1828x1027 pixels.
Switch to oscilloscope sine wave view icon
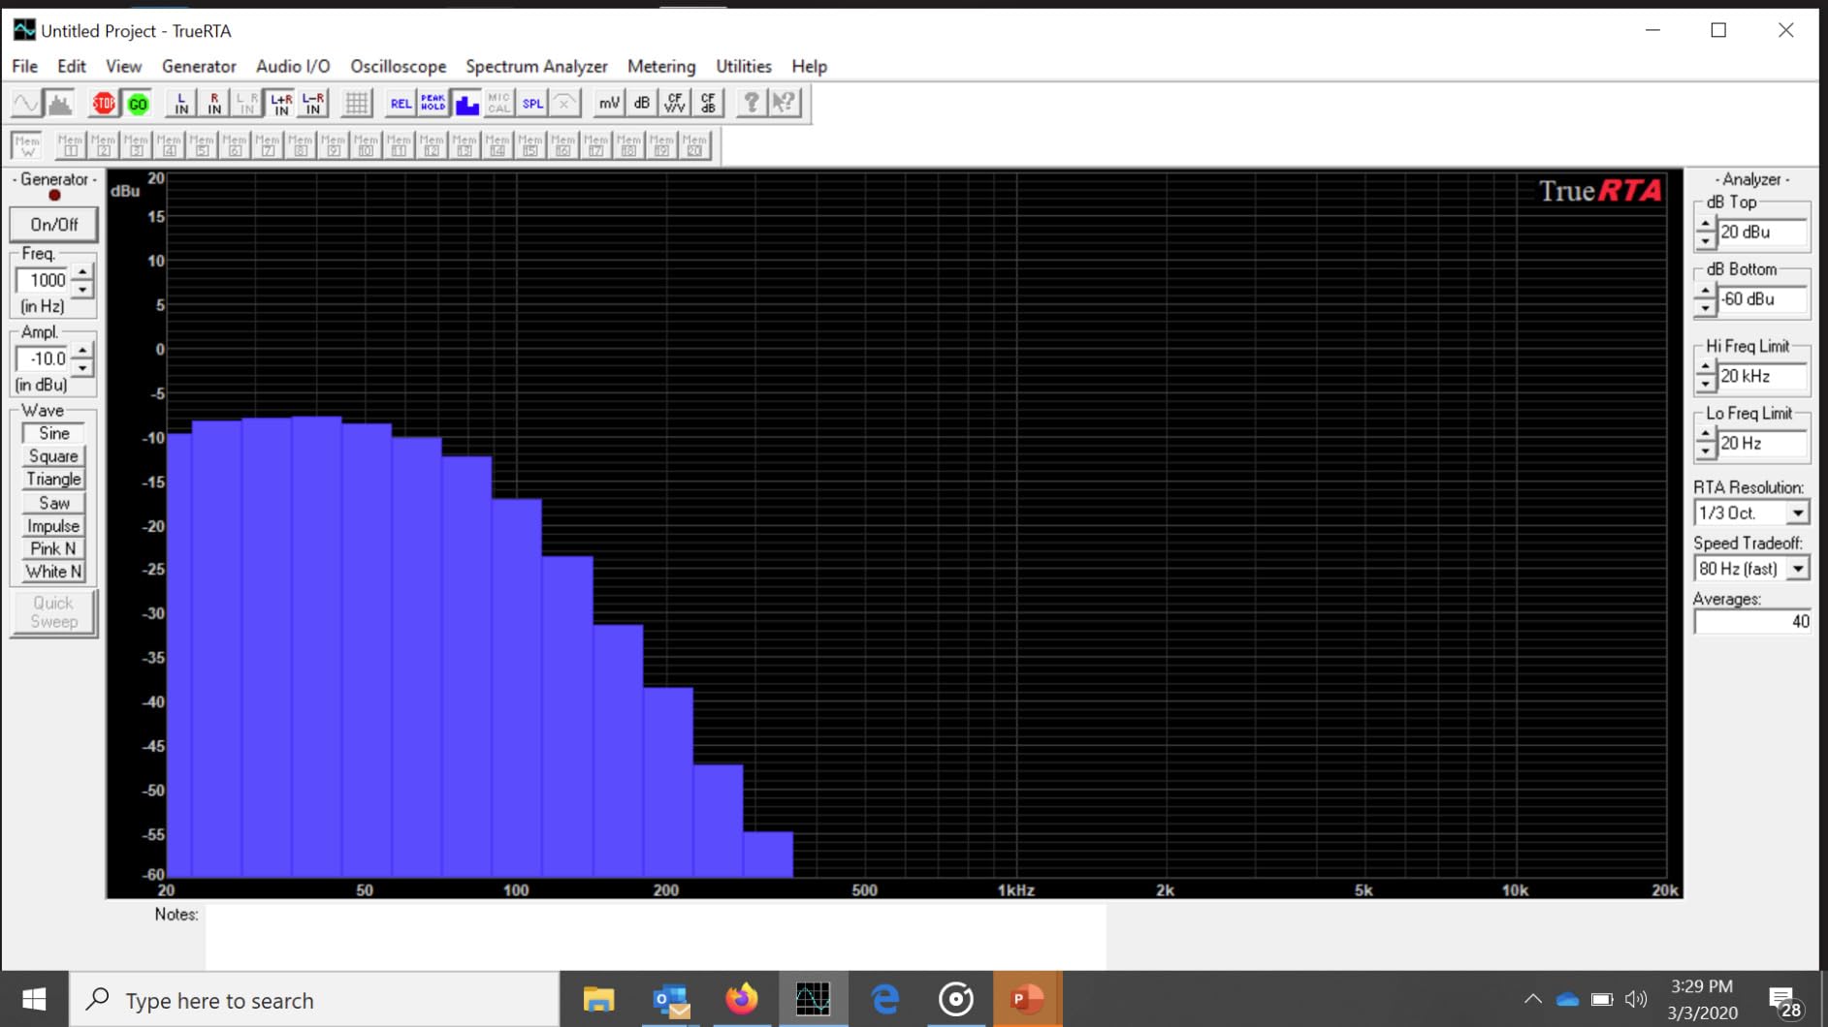(26, 103)
